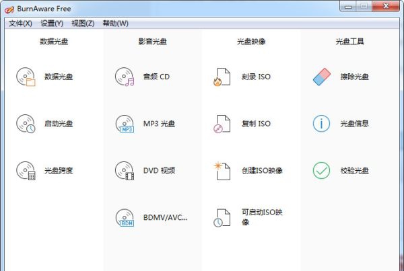Click the 光盘映像 column heading
Image resolution: width=404 pixels, height=271 pixels.
(251, 42)
